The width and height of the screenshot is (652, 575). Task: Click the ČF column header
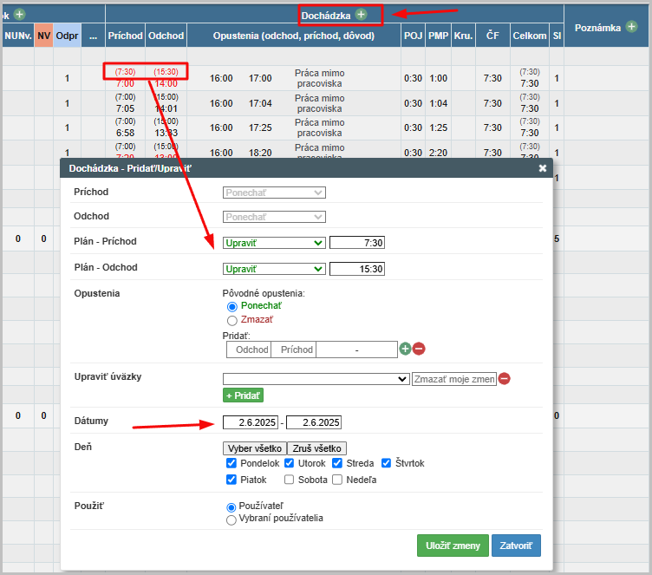[x=492, y=36]
